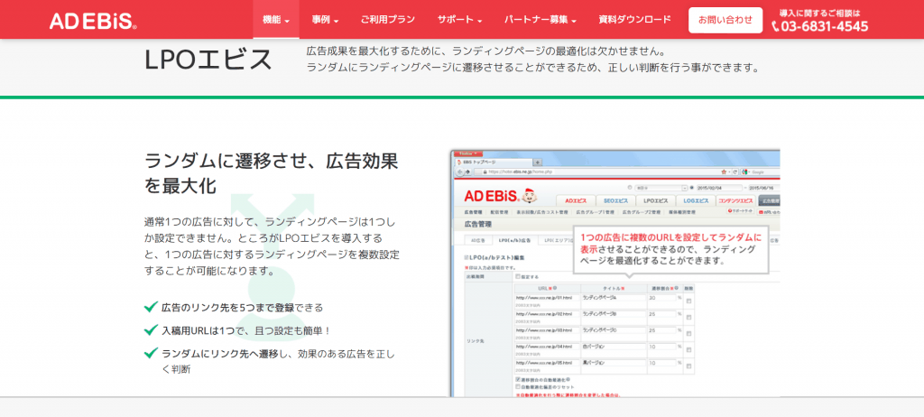Click the EBiS トップページ browser tab
The width and height of the screenshot is (924, 417).
[492, 162]
